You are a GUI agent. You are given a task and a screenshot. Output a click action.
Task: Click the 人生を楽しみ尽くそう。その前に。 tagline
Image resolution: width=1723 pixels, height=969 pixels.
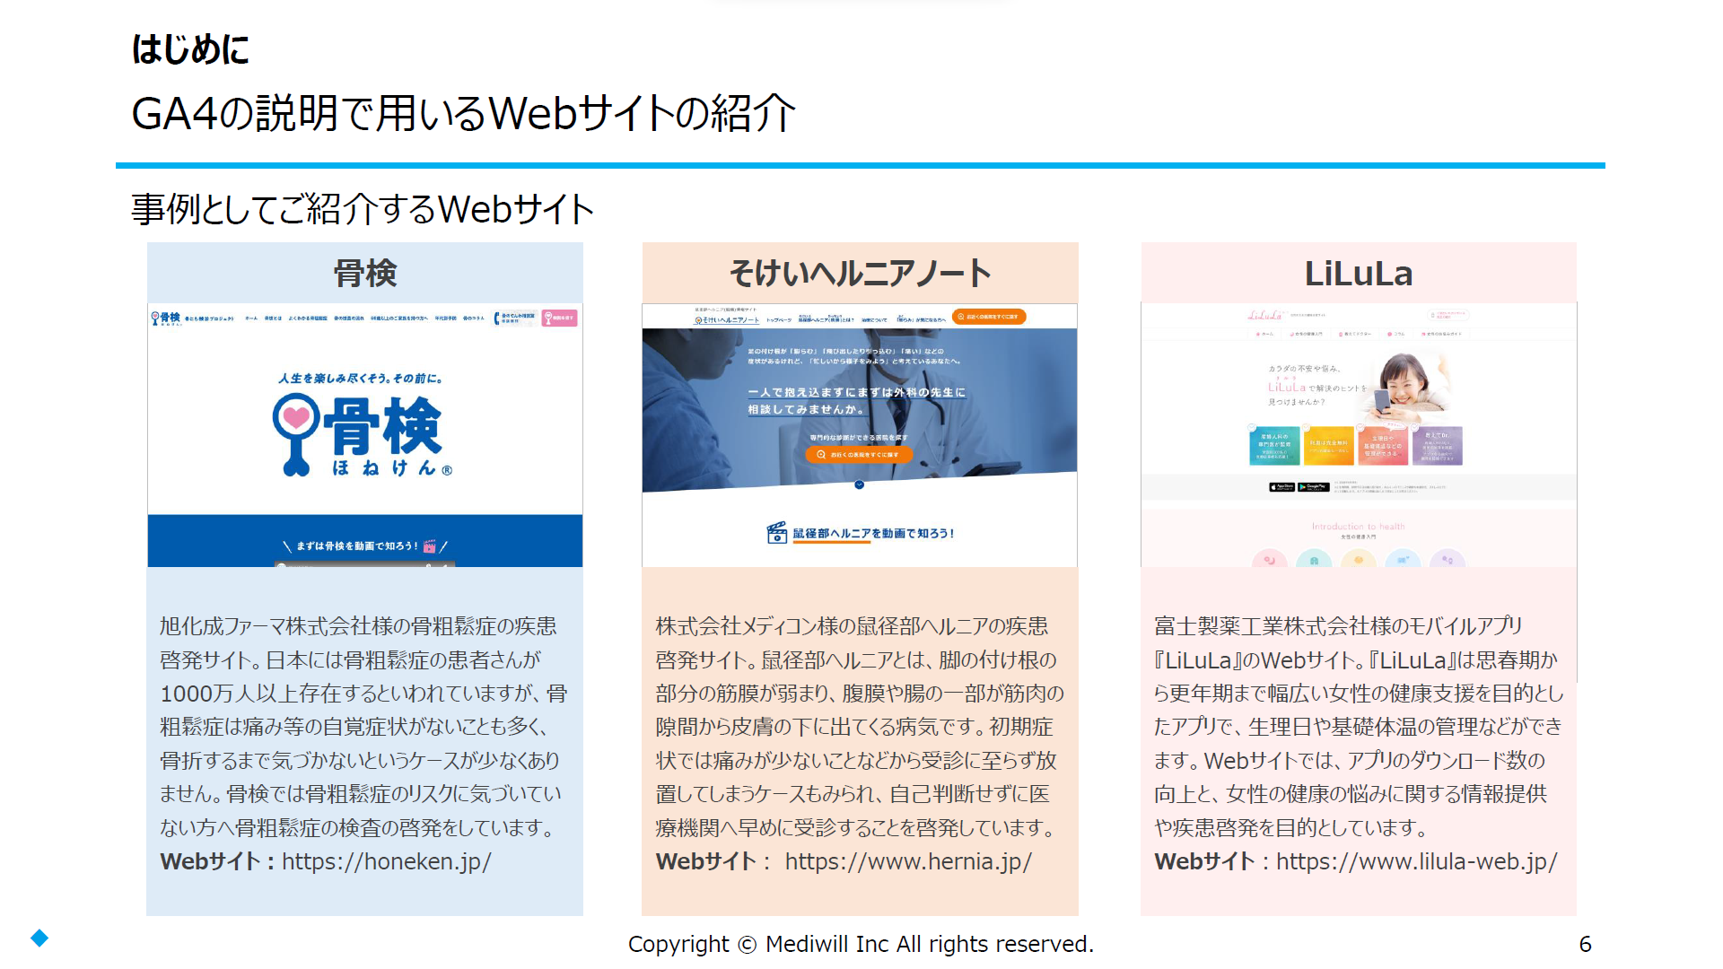click(360, 379)
